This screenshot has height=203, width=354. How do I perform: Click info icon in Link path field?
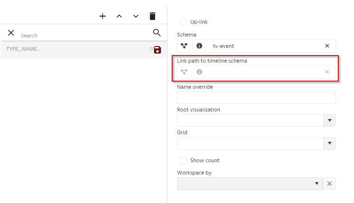pos(199,72)
